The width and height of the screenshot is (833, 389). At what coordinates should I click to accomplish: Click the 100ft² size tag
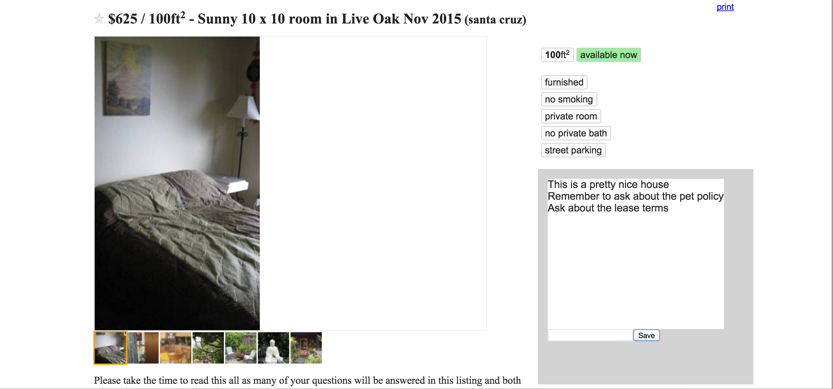557,55
